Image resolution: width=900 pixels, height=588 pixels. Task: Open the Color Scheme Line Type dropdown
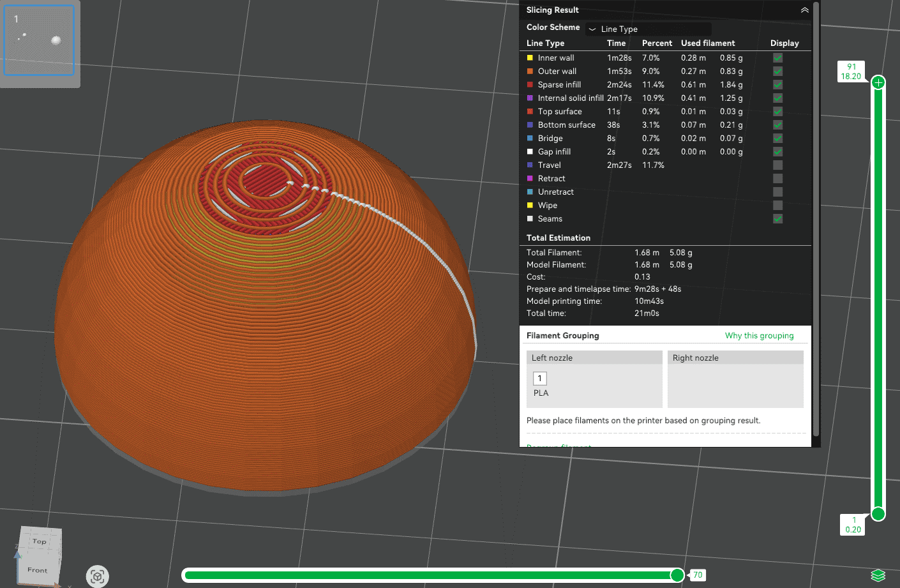pos(648,29)
